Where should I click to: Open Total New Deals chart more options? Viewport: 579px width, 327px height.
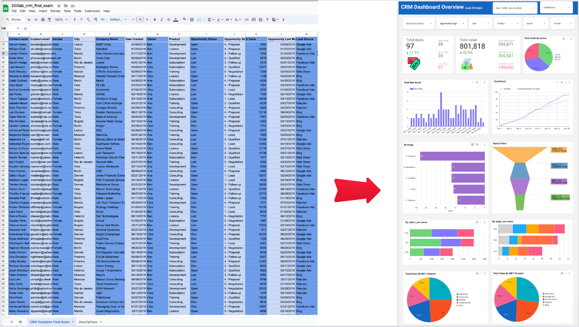(x=485, y=82)
